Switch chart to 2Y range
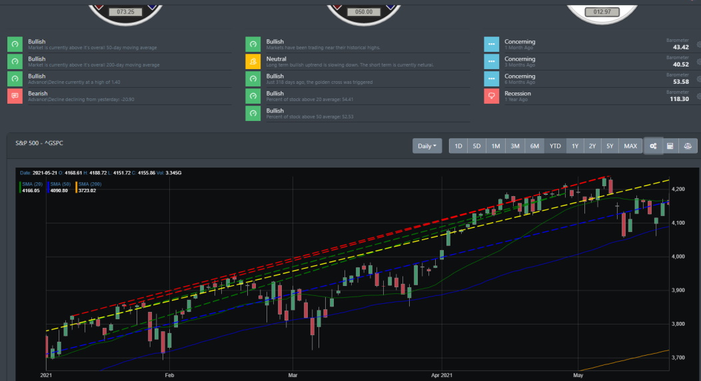 (x=592, y=146)
